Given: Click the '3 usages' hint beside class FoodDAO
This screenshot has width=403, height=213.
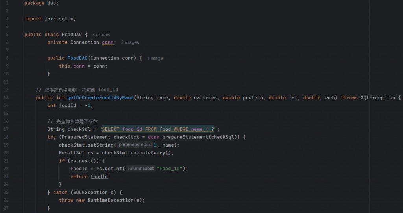Looking at the screenshot, I should (x=101, y=35).
